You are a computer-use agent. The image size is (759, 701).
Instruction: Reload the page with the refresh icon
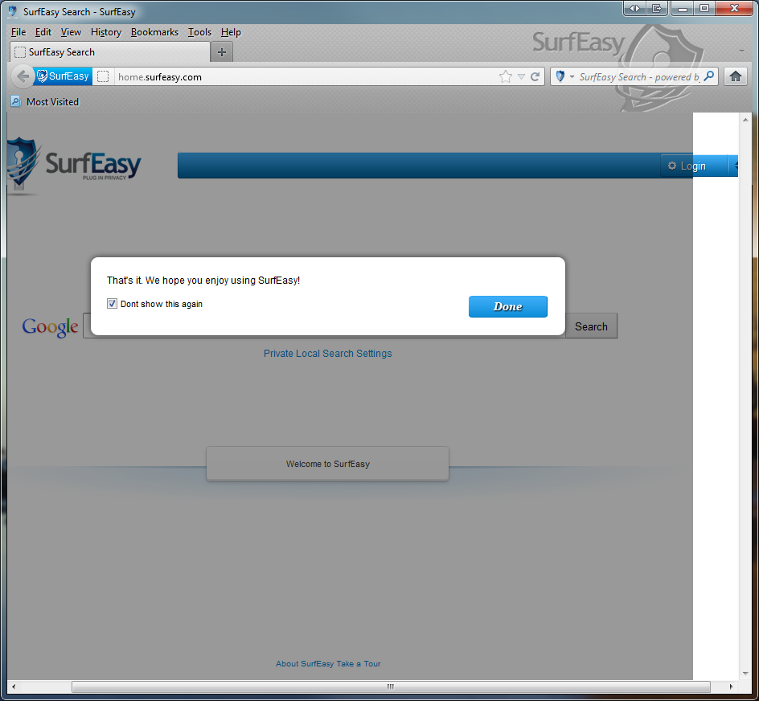535,76
